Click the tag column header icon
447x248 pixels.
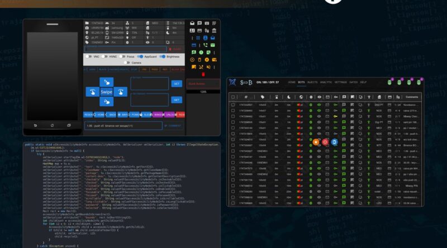click(x=262, y=97)
